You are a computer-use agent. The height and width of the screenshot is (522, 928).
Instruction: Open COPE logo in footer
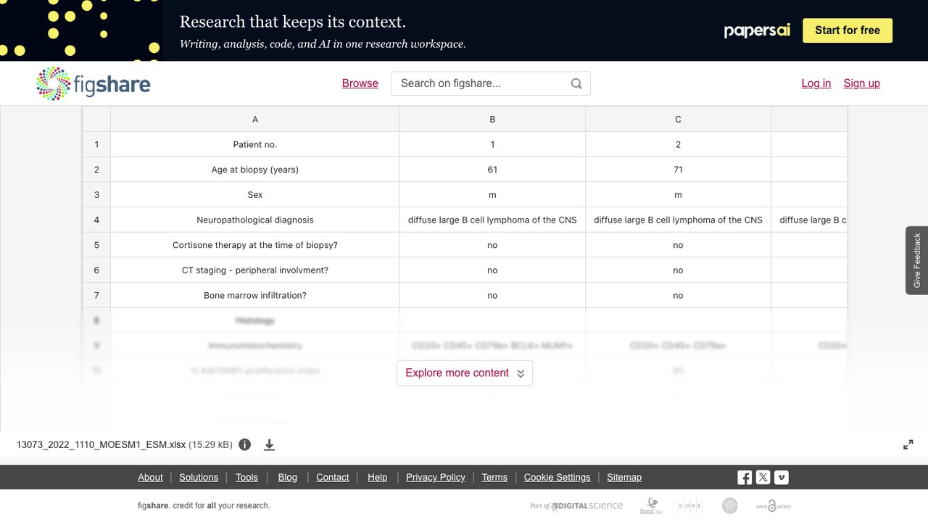click(x=689, y=506)
